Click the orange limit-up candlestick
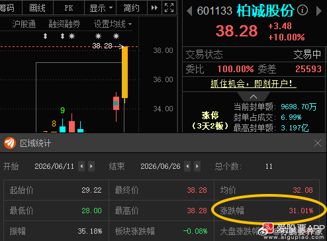This screenshot has width=327, height=241. (x=125, y=72)
